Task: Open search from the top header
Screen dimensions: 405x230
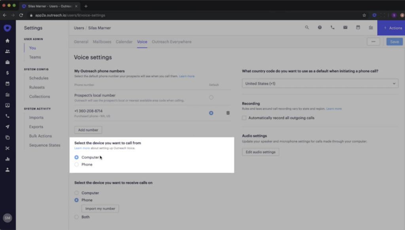Action: click(x=307, y=27)
